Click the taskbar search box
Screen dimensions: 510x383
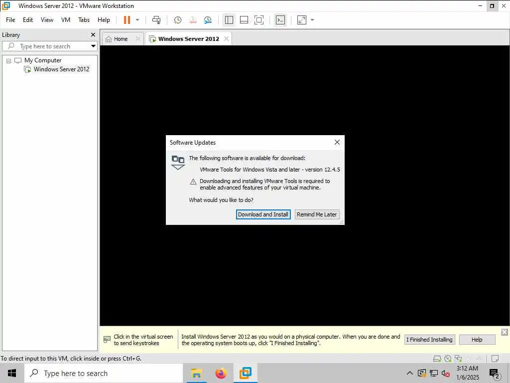[104, 373]
